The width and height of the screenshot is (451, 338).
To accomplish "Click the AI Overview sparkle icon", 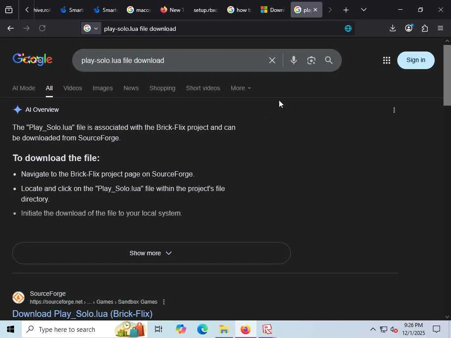I will 18,110.
